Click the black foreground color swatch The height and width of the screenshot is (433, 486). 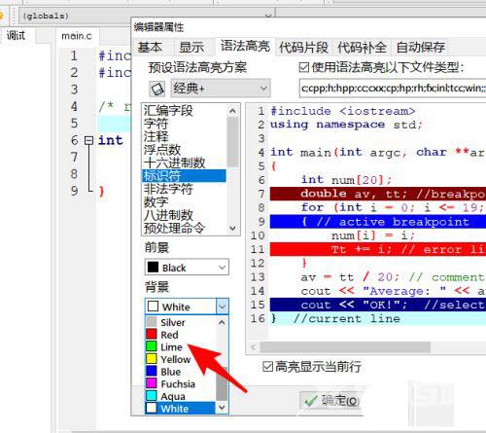[153, 268]
